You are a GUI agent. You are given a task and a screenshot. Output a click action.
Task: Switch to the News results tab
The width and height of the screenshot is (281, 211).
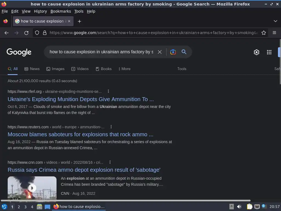[32, 69]
